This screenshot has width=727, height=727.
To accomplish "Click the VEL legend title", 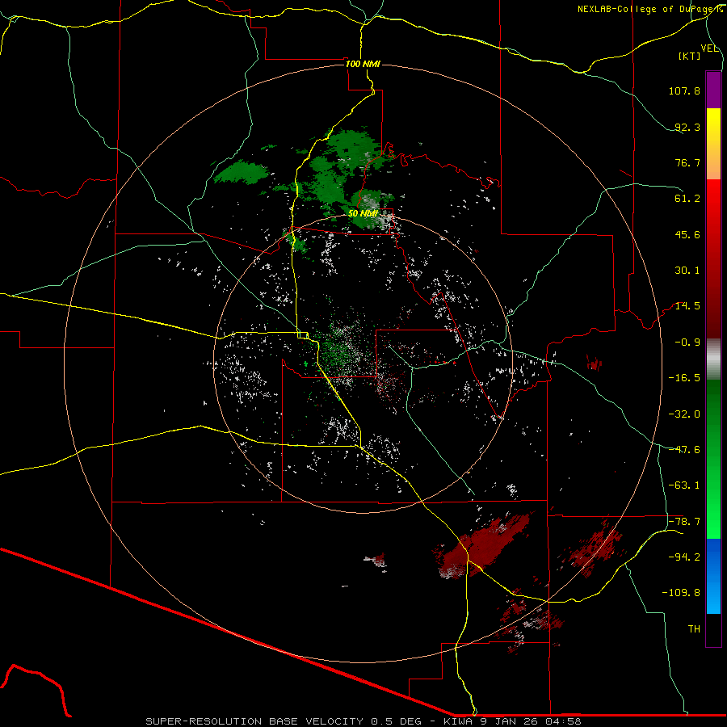I will coord(709,48).
